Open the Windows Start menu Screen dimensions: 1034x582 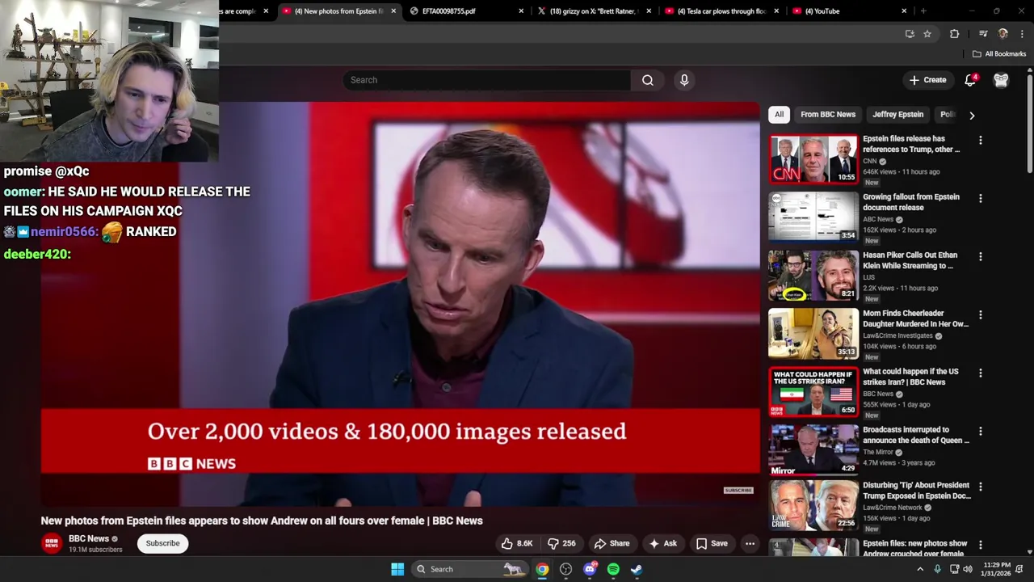(x=397, y=569)
